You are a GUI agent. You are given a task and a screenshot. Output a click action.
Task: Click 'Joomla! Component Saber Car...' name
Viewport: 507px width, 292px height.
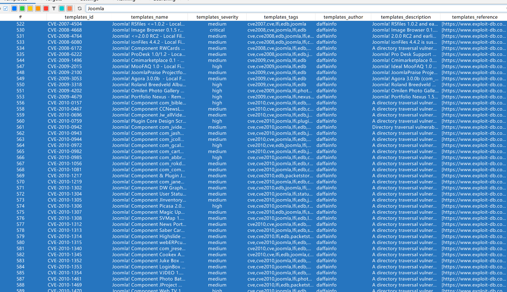(149, 231)
